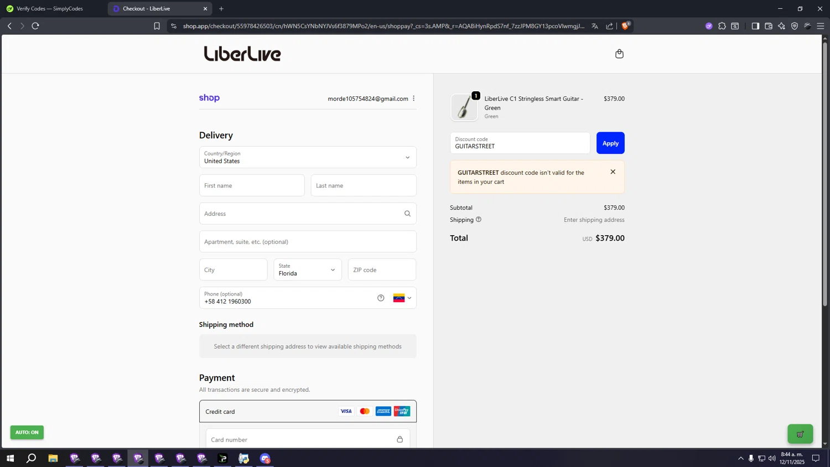
Task: Click the Last name field
Action: [364, 185]
